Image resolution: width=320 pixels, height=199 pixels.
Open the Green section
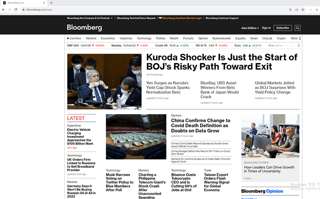click(254, 38)
